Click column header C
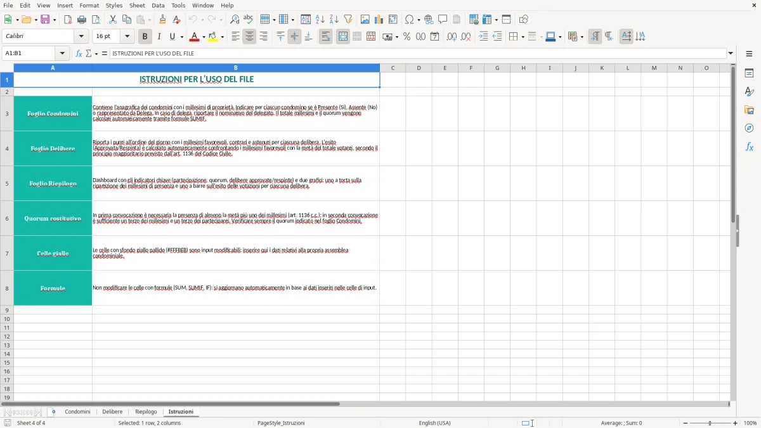The width and height of the screenshot is (761, 428). coord(393,68)
